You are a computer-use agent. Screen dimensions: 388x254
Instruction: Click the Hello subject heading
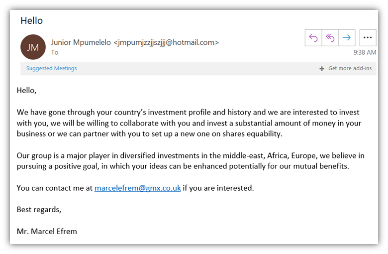click(32, 20)
